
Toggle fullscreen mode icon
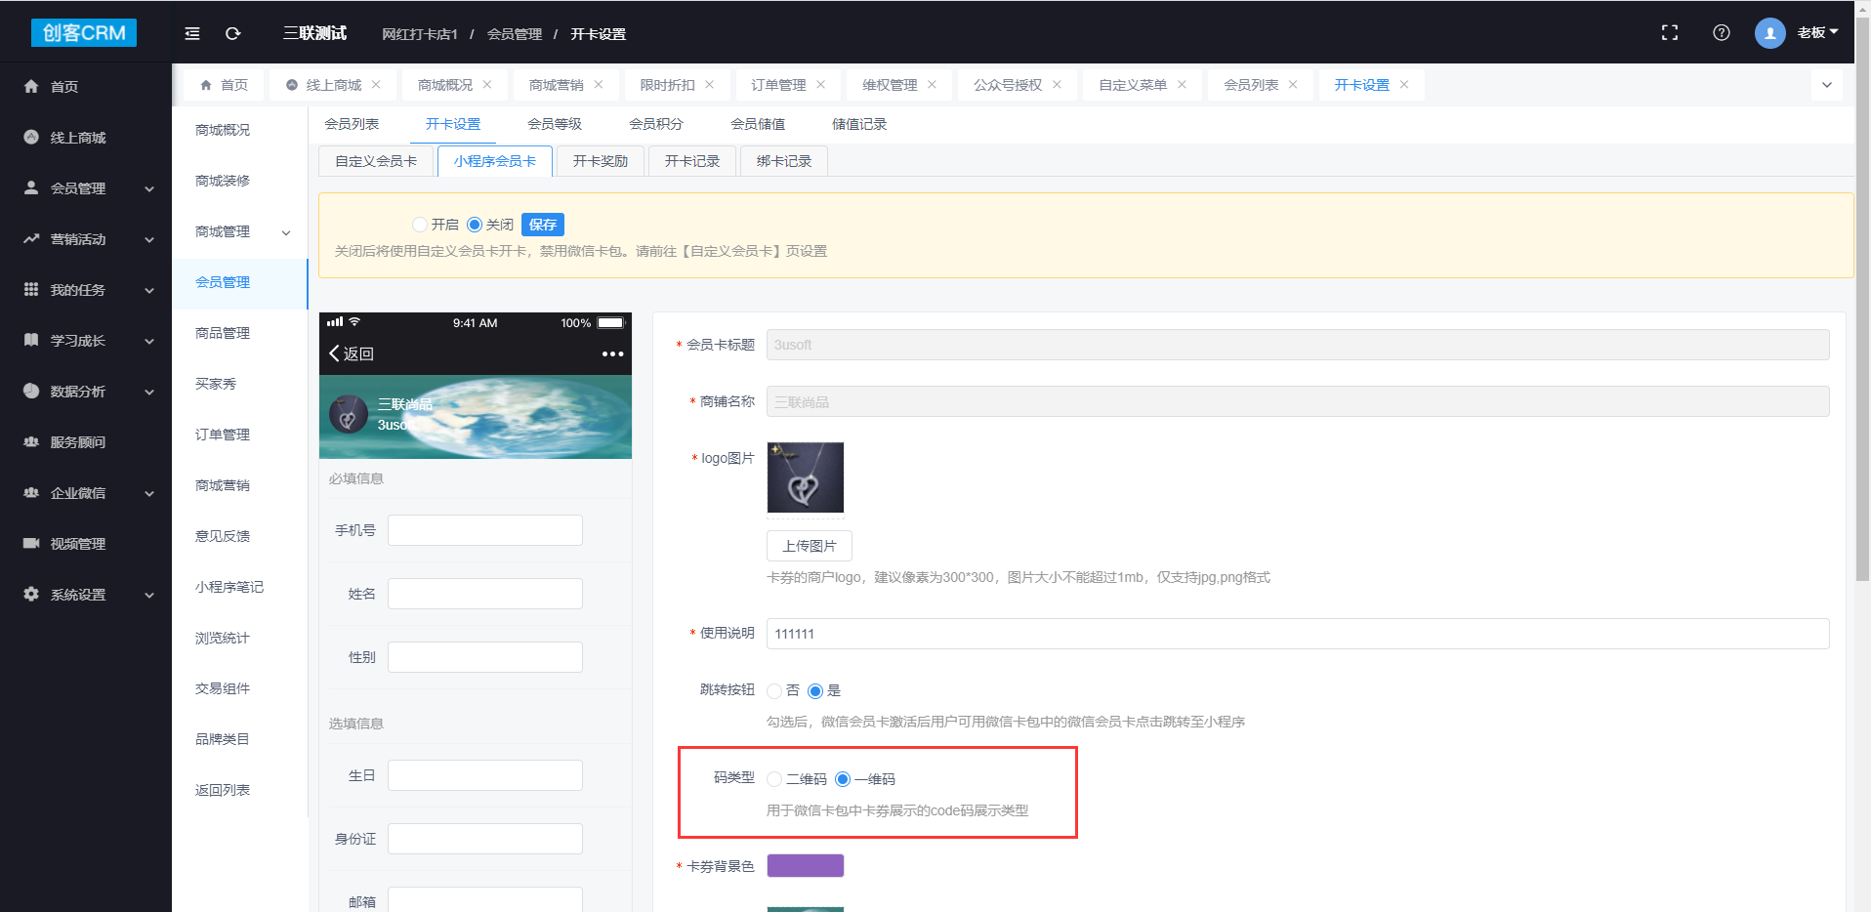1670,33
